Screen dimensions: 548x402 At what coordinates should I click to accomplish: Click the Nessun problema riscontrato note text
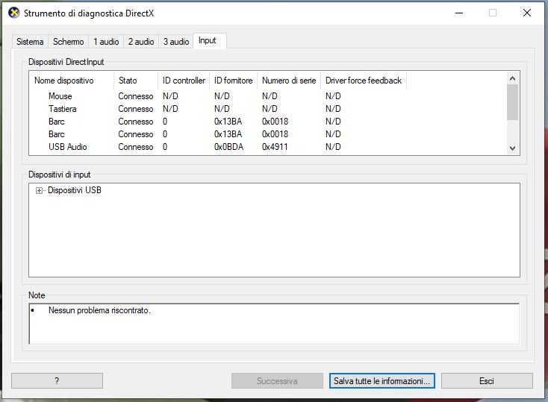(x=99, y=310)
